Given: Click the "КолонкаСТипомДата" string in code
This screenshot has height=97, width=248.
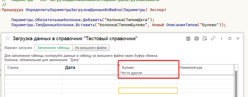Looking at the screenshot, I should coord(127,20).
